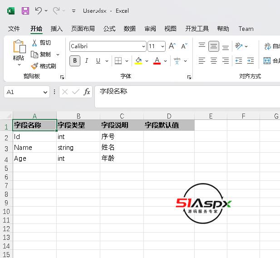Toggle Italic formatting button
Screen dimensions: 280x258
point(86,60)
